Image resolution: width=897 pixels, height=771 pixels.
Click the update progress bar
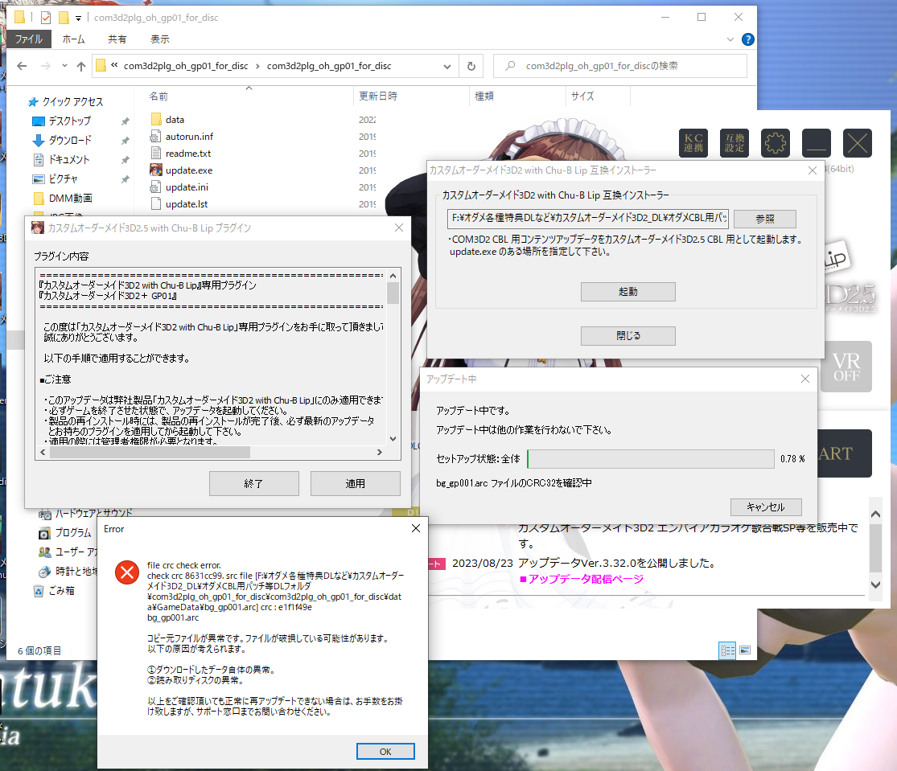(651, 459)
